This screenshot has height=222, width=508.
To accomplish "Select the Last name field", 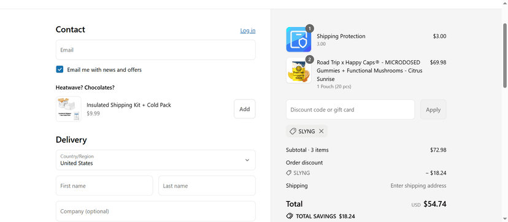I will coord(207,186).
